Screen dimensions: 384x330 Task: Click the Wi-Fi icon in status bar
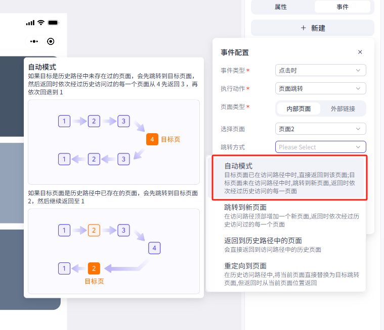point(41,23)
